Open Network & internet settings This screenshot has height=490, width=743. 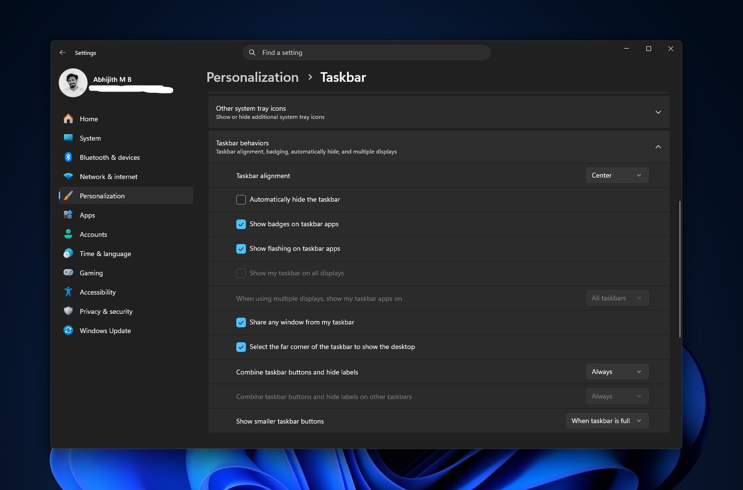click(126, 176)
